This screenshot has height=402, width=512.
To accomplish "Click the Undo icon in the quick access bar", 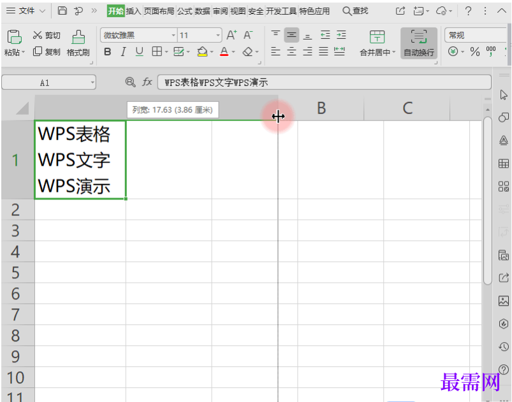I will click(78, 11).
